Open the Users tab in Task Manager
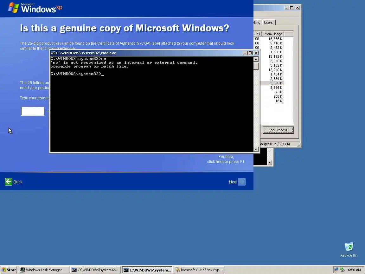Image resolution: width=365 pixels, height=274 pixels. (269, 23)
